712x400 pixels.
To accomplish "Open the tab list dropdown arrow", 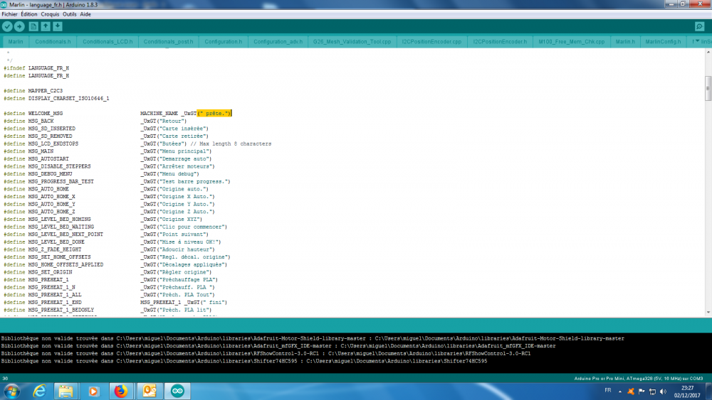I will (x=697, y=41).
